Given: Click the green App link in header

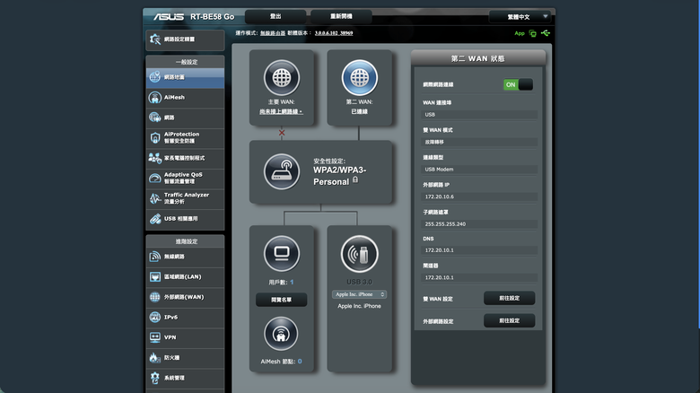Looking at the screenshot, I should (x=520, y=33).
